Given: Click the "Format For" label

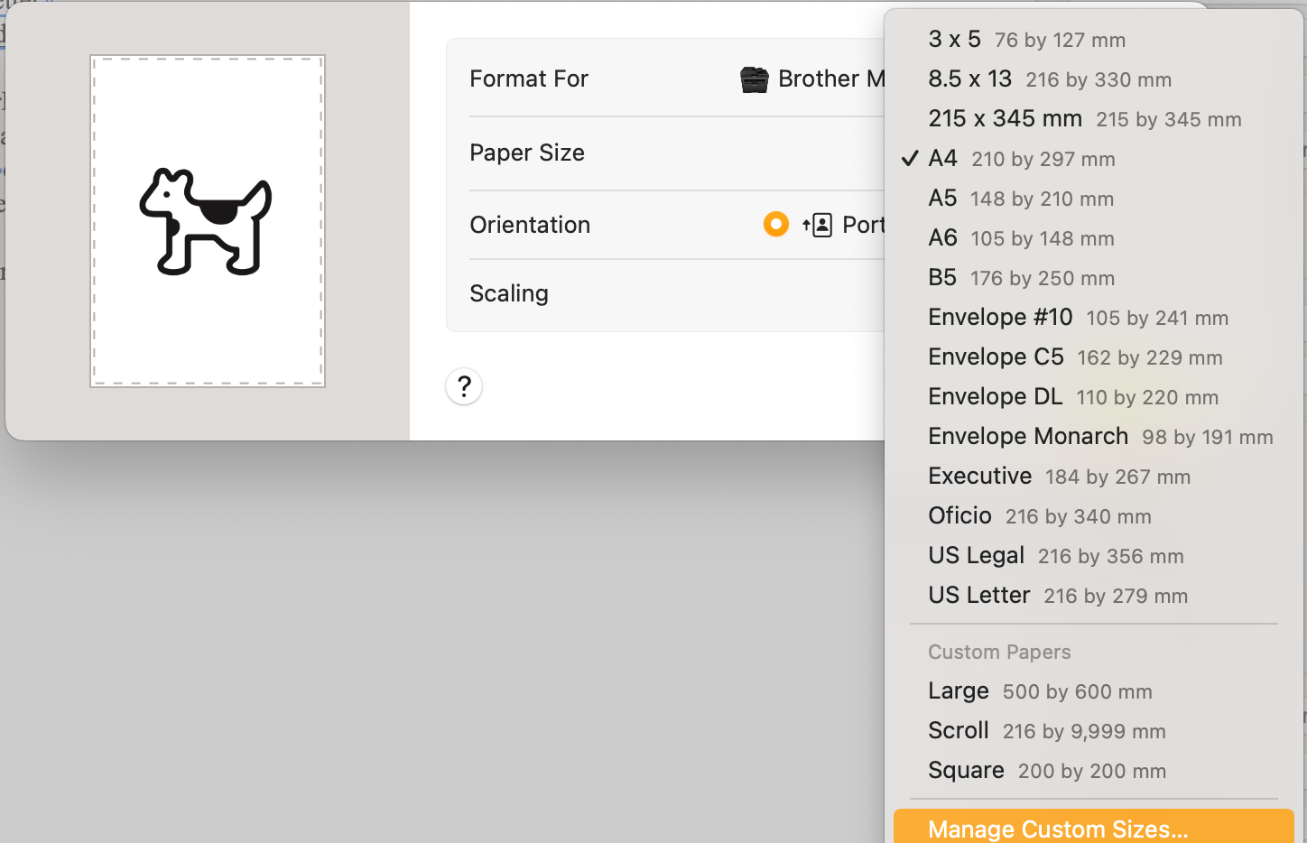Looking at the screenshot, I should coord(529,79).
